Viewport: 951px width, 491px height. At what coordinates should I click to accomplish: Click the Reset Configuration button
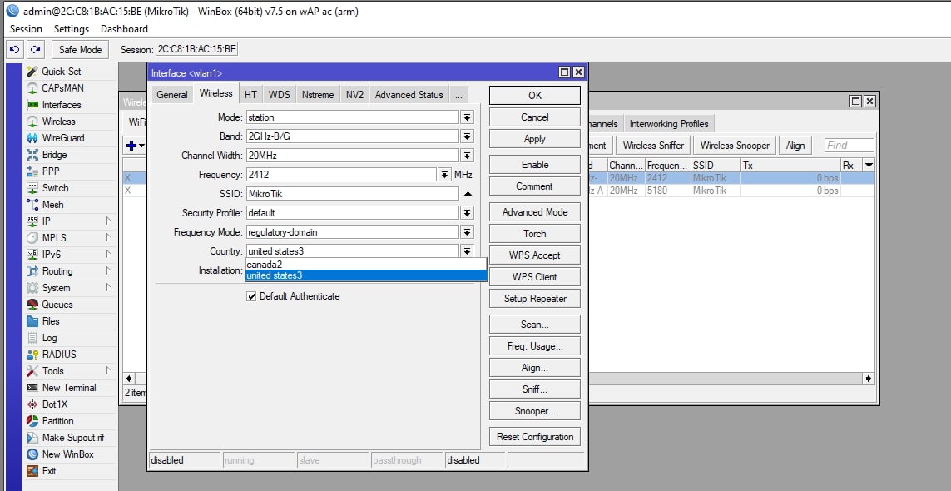(534, 437)
